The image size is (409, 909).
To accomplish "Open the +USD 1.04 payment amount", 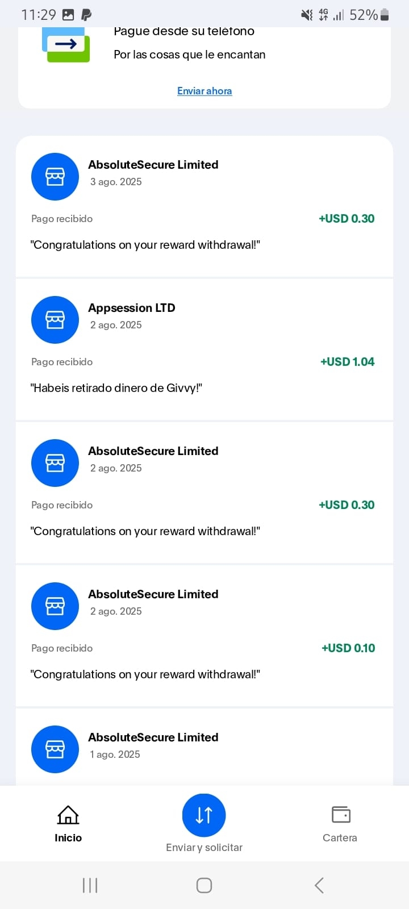I will pyautogui.click(x=347, y=362).
